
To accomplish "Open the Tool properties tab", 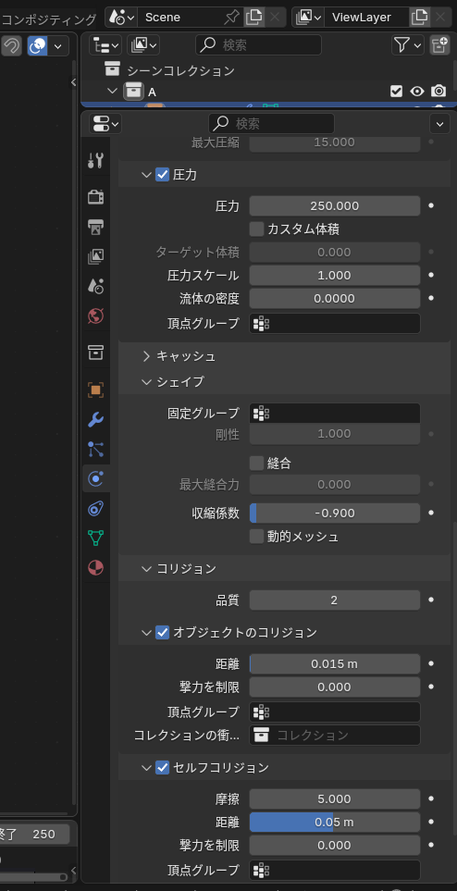I will 95,161.
